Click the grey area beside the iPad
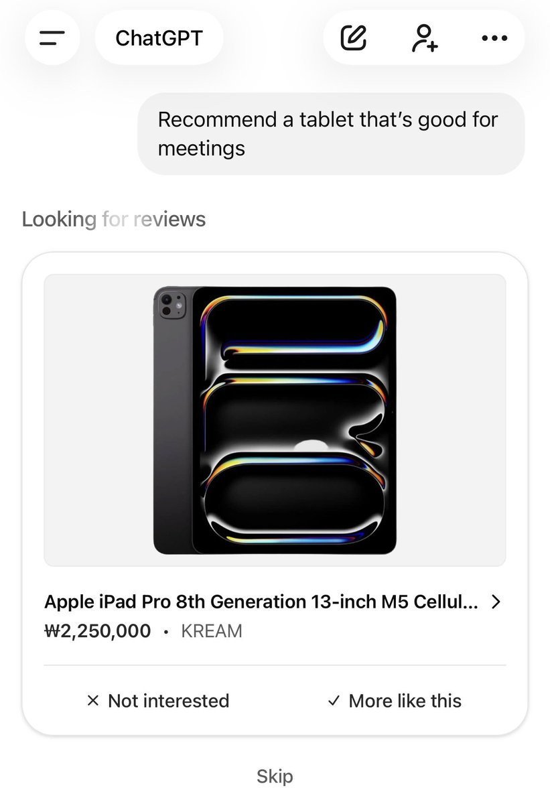The height and width of the screenshot is (804, 550). point(449,420)
